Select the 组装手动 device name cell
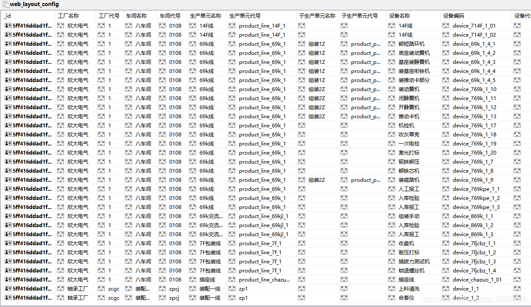 409,216
